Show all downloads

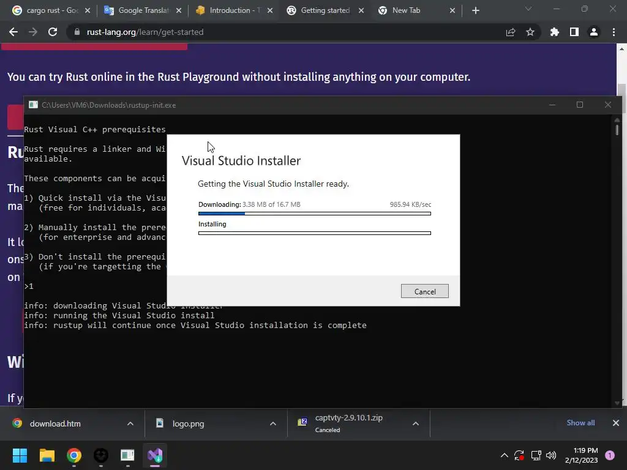[580, 423]
